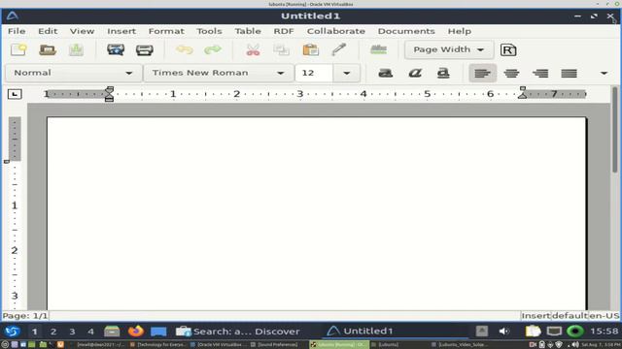Viewport: 622px width, 349px height.
Task: Toggle italic text formatting
Action: tap(415, 73)
